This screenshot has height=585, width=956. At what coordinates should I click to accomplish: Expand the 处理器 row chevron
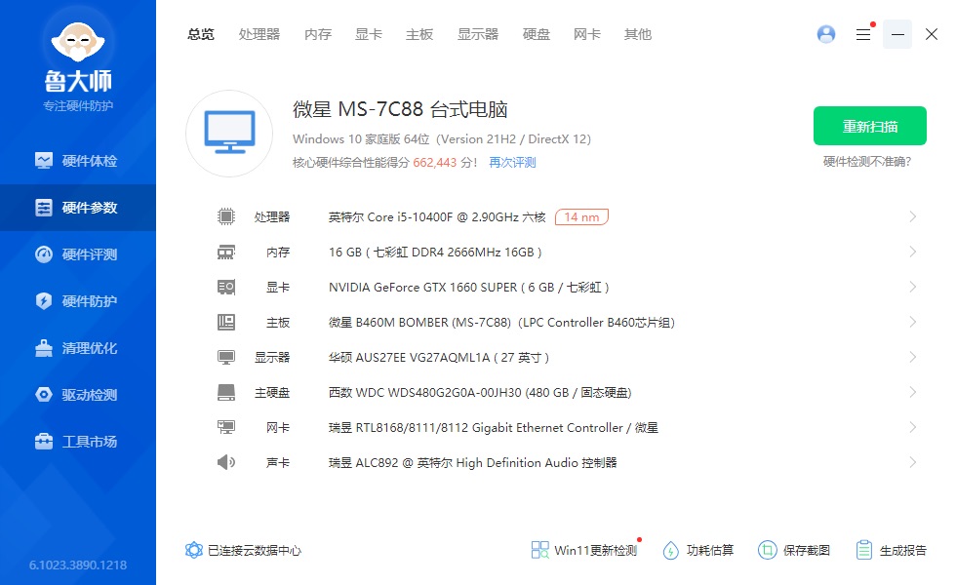(913, 216)
